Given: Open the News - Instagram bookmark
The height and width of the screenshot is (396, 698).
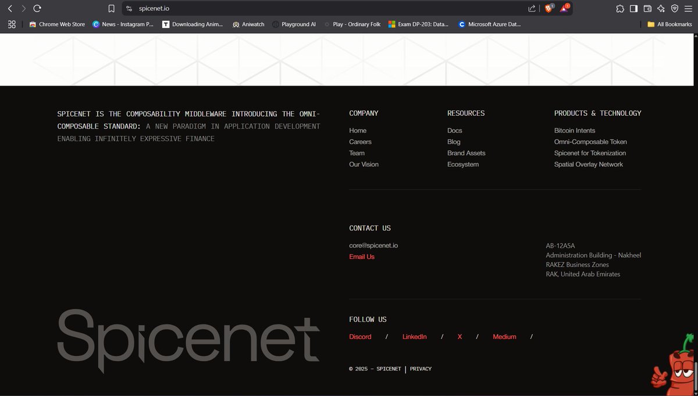Looking at the screenshot, I should click(123, 24).
